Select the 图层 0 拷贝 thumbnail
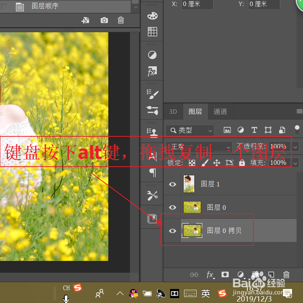 (192, 231)
